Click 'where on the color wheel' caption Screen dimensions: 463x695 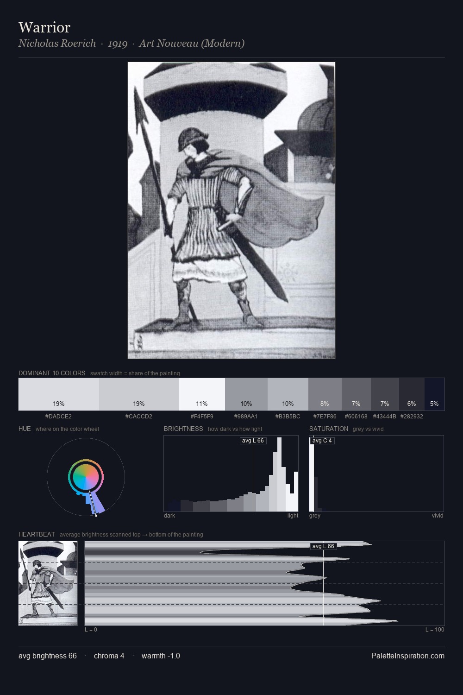click(x=67, y=429)
